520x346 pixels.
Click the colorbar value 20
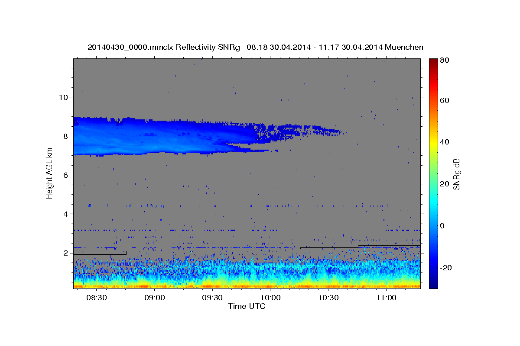pyautogui.click(x=444, y=184)
